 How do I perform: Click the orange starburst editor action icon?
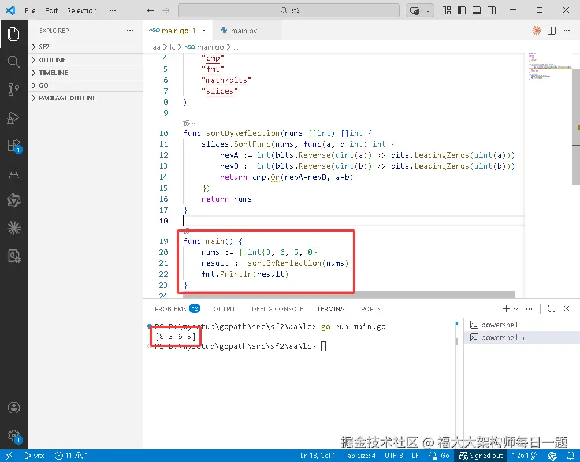537,31
